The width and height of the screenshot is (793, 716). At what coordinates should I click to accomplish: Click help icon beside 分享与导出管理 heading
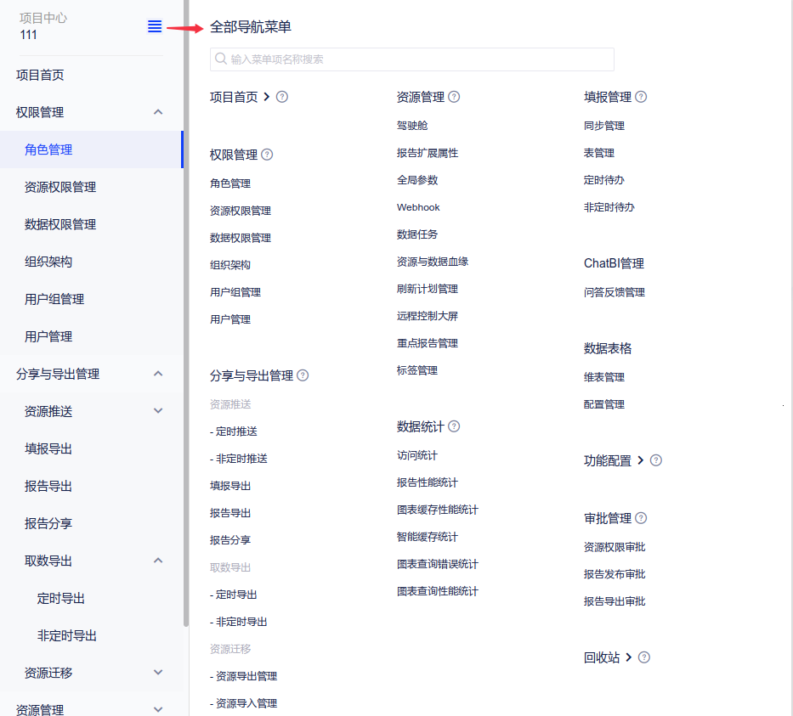303,375
